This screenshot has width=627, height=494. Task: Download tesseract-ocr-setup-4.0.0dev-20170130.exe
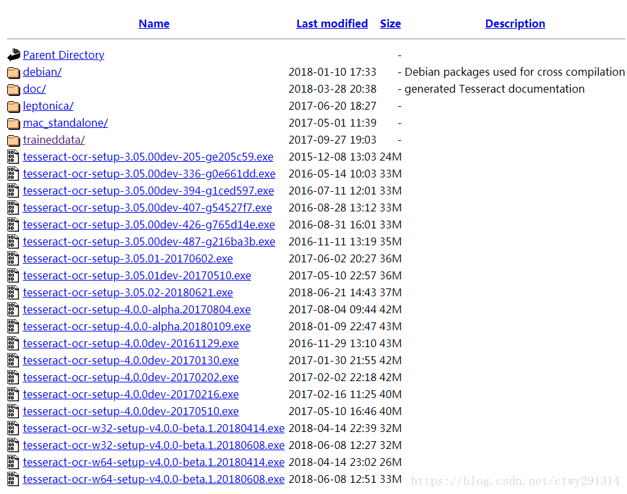130,360
